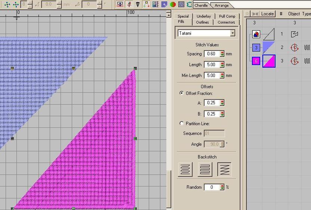Click the Random percentage stepper arrows
Image resolution: width=311 pixels, height=210 pixels.
click(x=222, y=187)
